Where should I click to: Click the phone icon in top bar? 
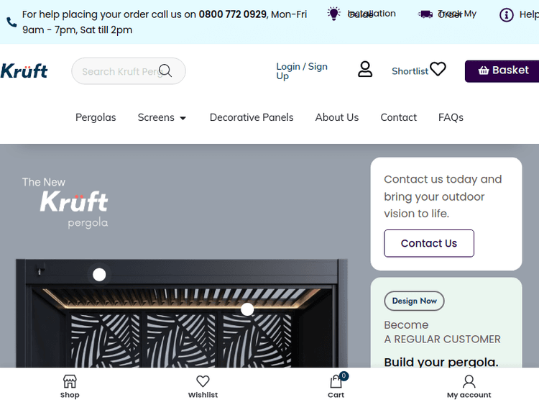point(11,22)
